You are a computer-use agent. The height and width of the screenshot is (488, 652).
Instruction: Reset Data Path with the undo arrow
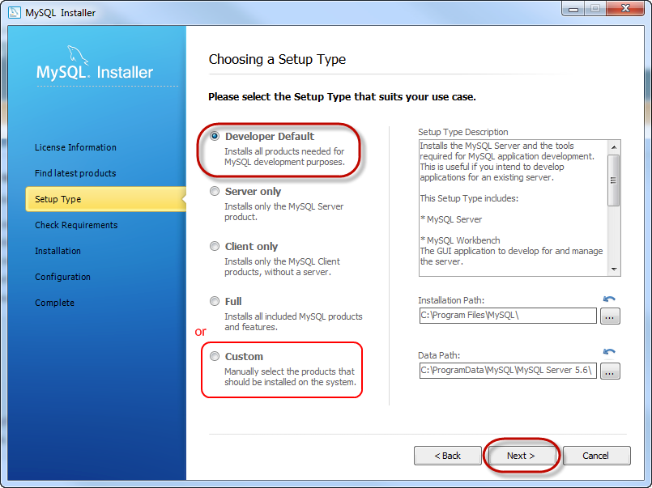point(609,352)
